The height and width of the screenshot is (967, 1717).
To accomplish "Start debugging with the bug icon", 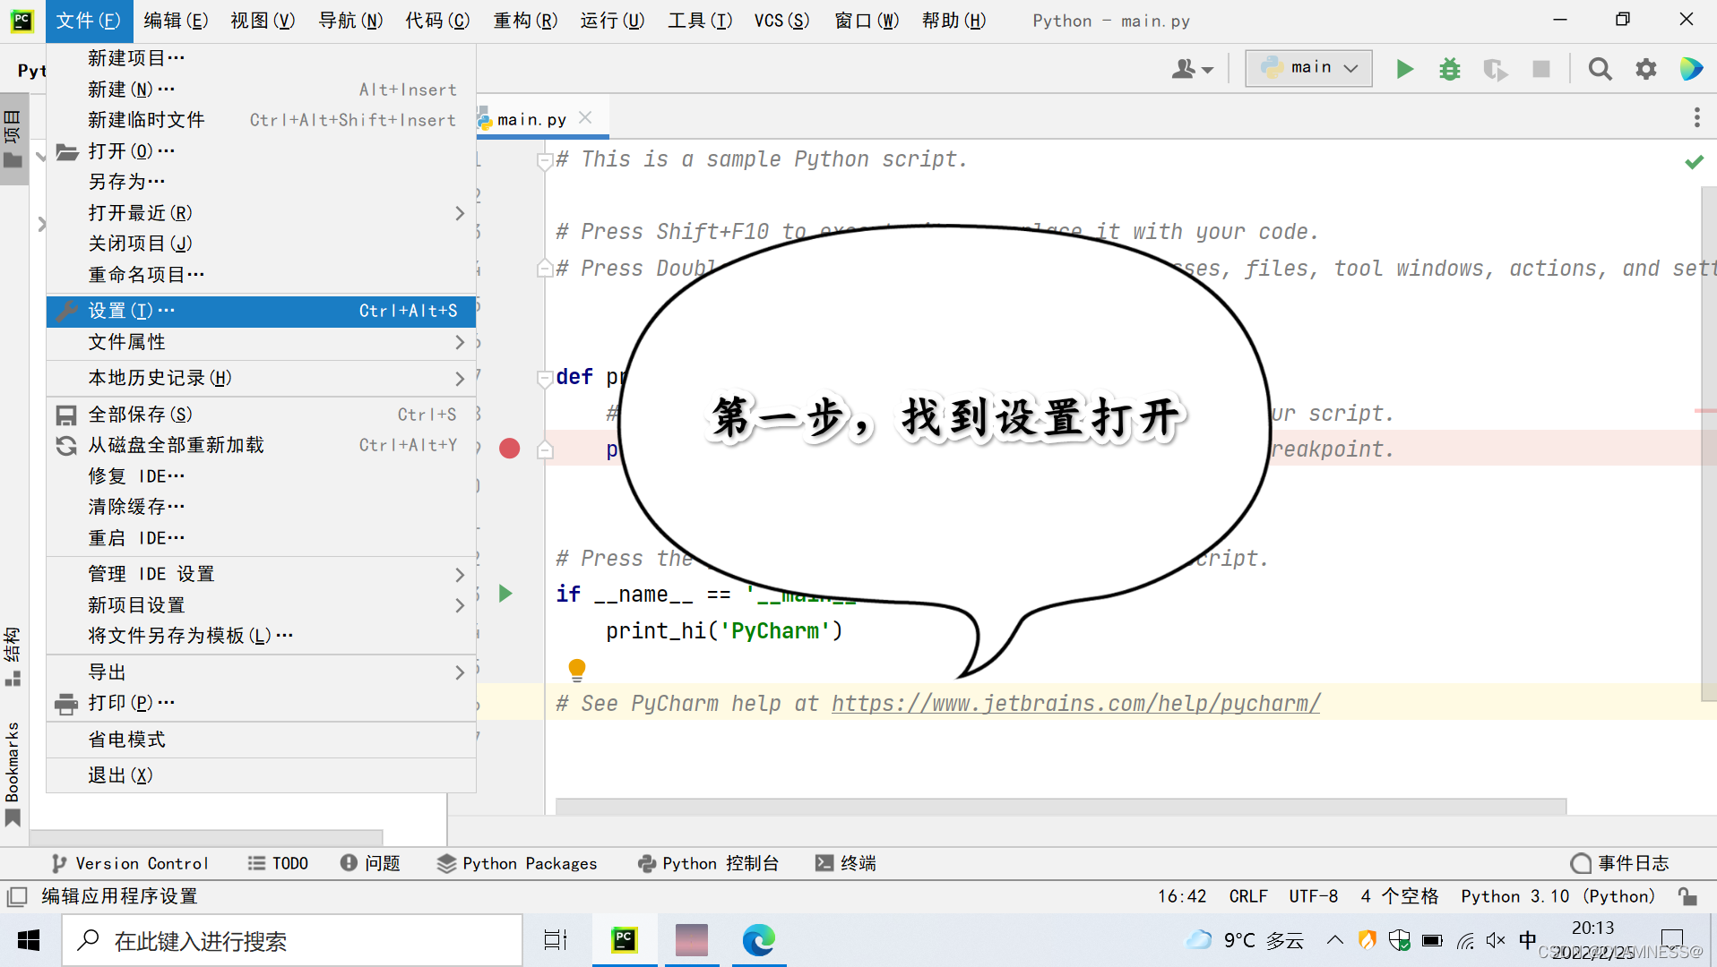I will pyautogui.click(x=1449, y=68).
